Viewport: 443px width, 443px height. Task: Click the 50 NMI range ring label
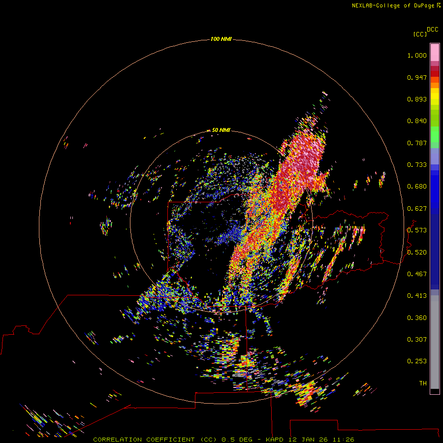221,130
